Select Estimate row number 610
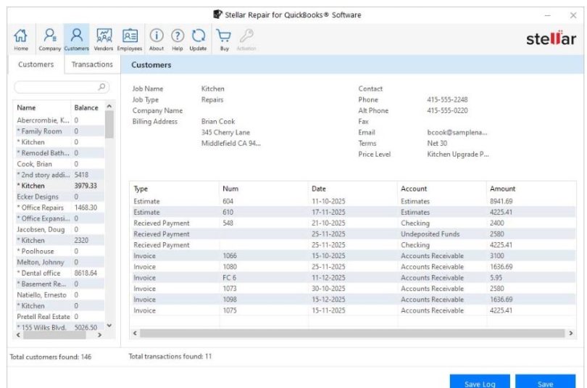Image resolution: width=587 pixels, height=388 pixels. 353,212
